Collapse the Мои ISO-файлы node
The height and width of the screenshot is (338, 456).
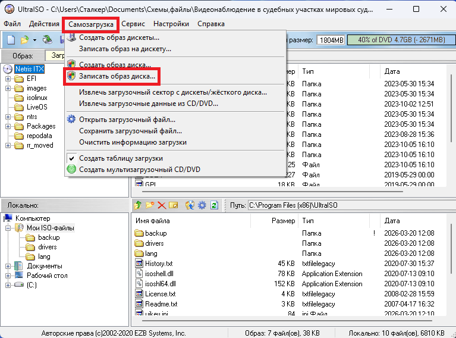pyautogui.click(x=8, y=228)
